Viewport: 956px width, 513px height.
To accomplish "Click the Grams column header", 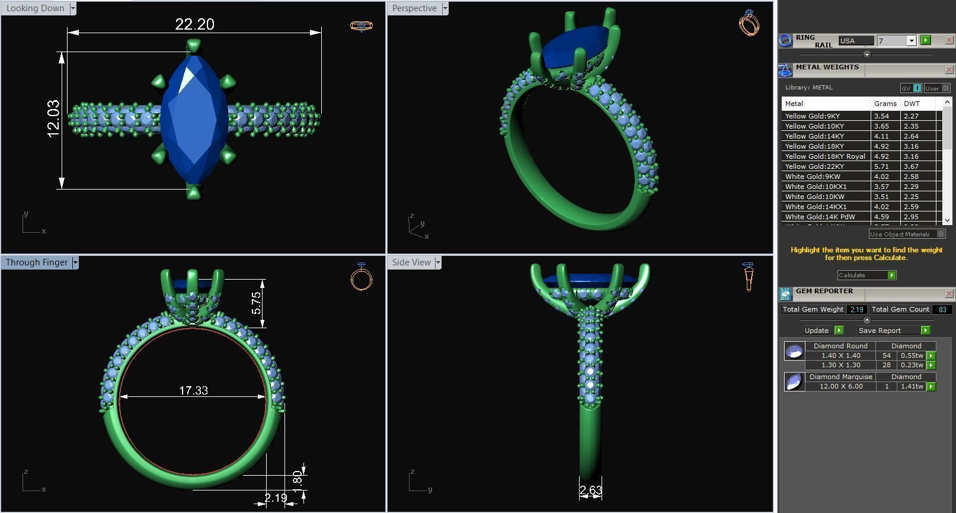I will click(885, 104).
